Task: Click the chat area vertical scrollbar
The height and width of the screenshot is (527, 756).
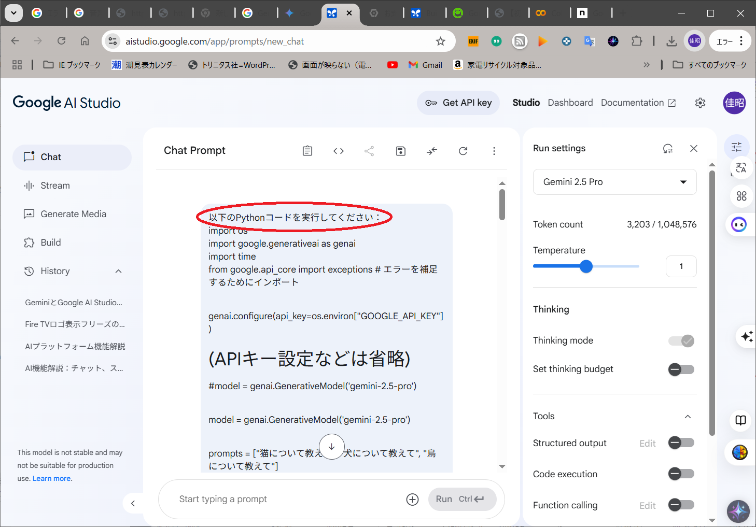Action: 502,204
